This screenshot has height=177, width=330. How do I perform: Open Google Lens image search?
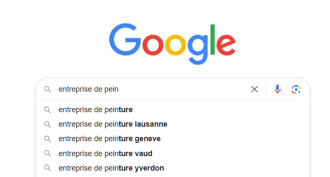pyautogui.click(x=296, y=89)
